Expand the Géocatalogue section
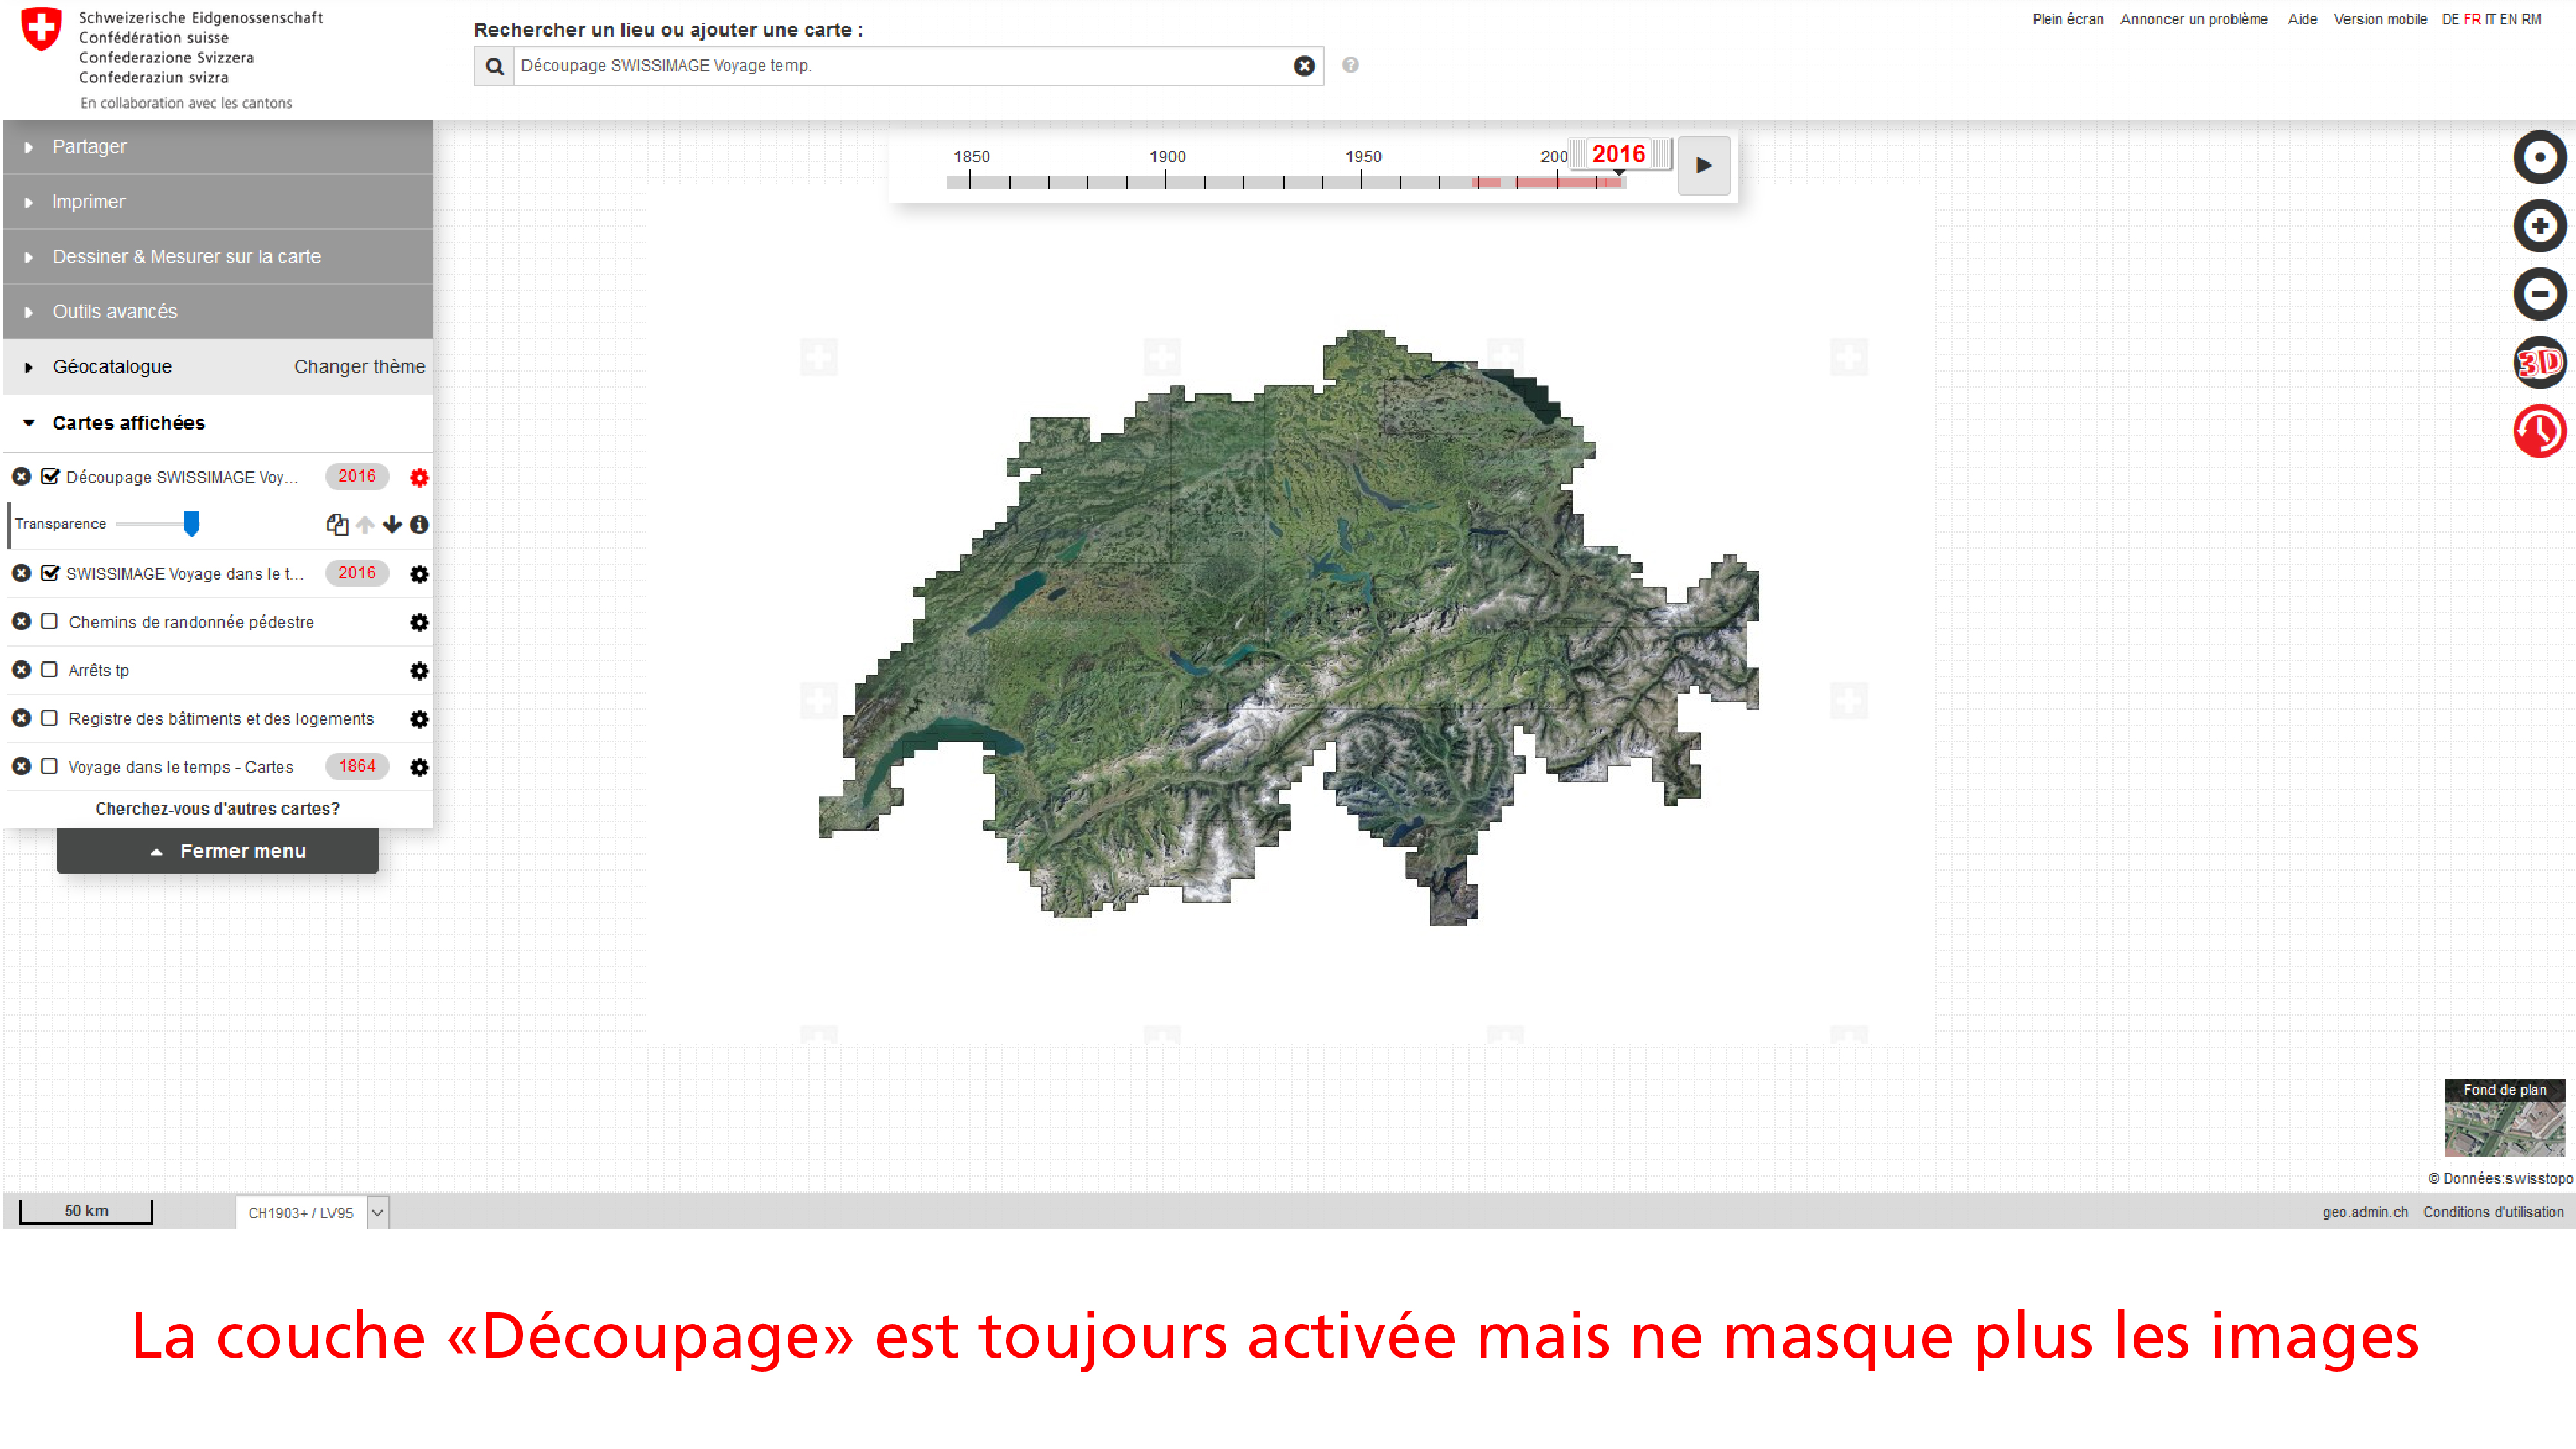2576x1449 pixels. (x=112, y=367)
